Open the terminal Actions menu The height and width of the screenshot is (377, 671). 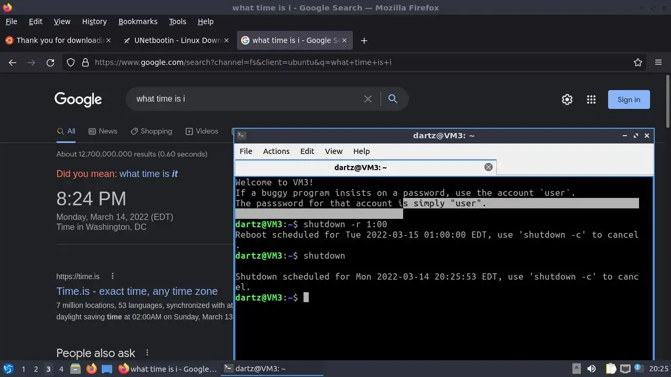[x=276, y=151]
